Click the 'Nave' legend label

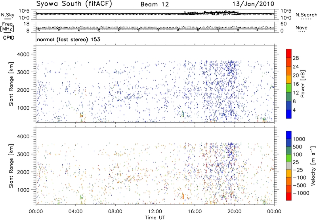(302, 27)
